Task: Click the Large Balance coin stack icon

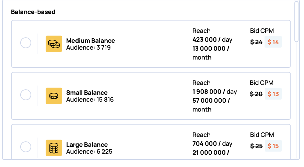Action: click(54, 148)
